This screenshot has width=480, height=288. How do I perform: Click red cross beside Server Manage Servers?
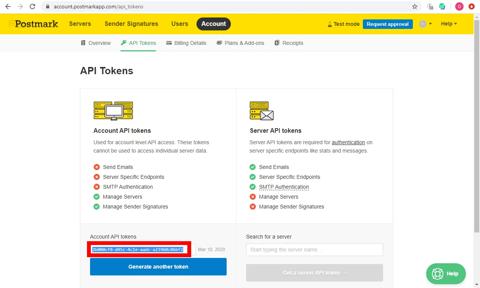(x=253, y=197)
